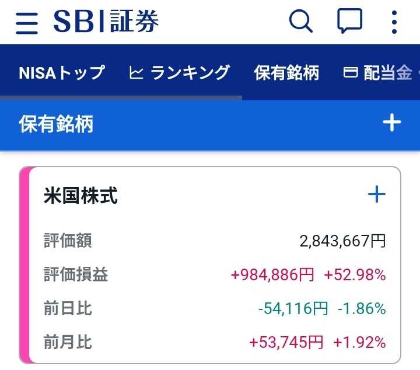Click the chart icon beside ランキング
Screen dimensions: 420x370
136,73
